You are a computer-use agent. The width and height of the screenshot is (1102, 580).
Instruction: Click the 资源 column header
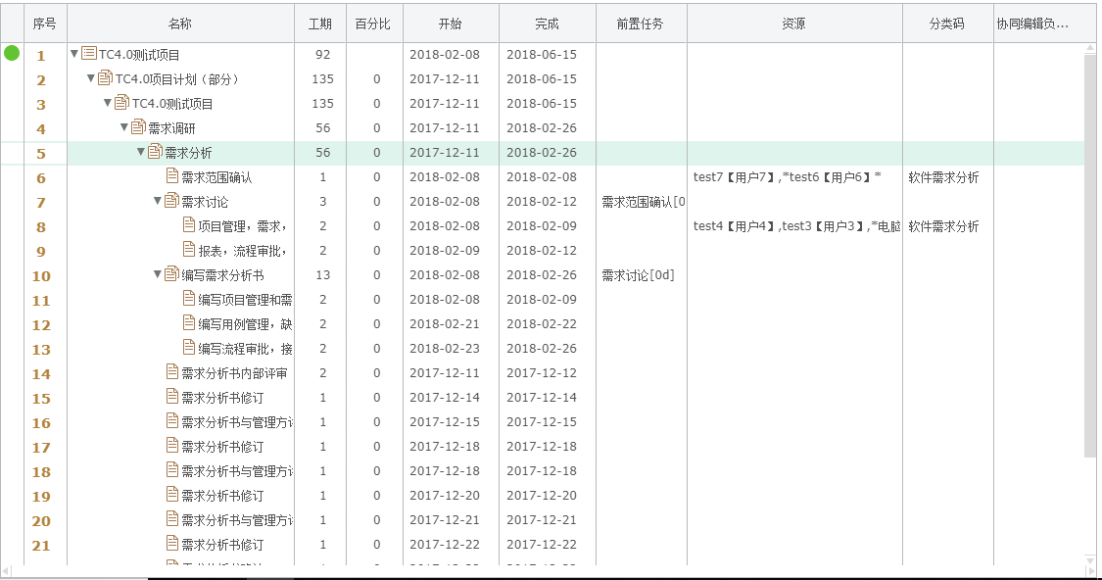[793, 24]
